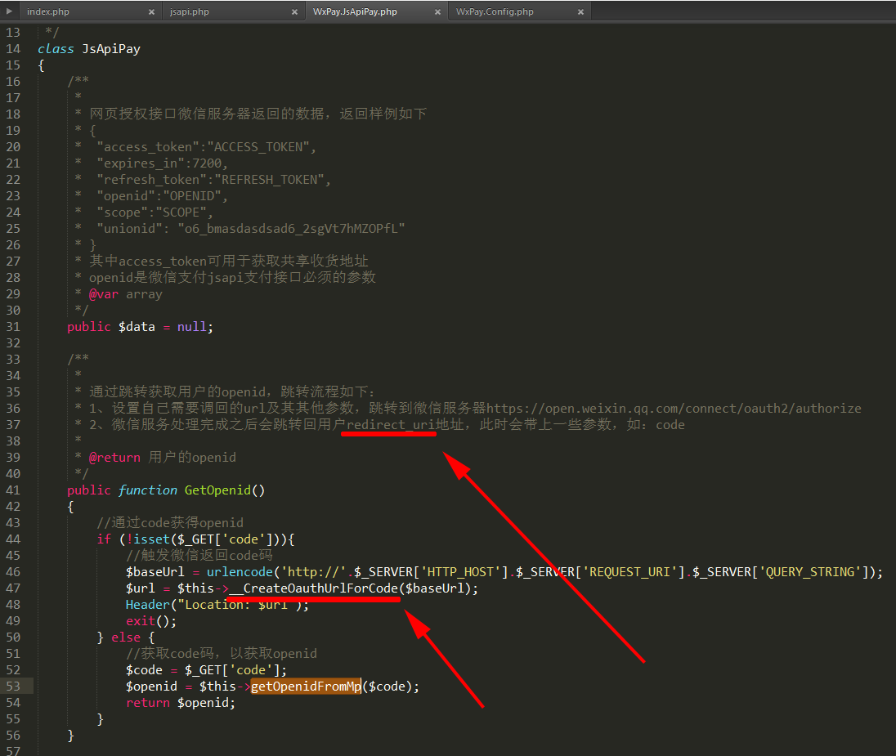
Task: Close the WxPay.JsApiPay.php tab
Action: 438,12
